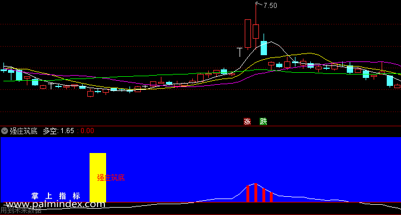Click the 多空: 1.65 value readout
The width and height of the screenshot is (401, 215).
pyautogui.click(x=58, y=131)
